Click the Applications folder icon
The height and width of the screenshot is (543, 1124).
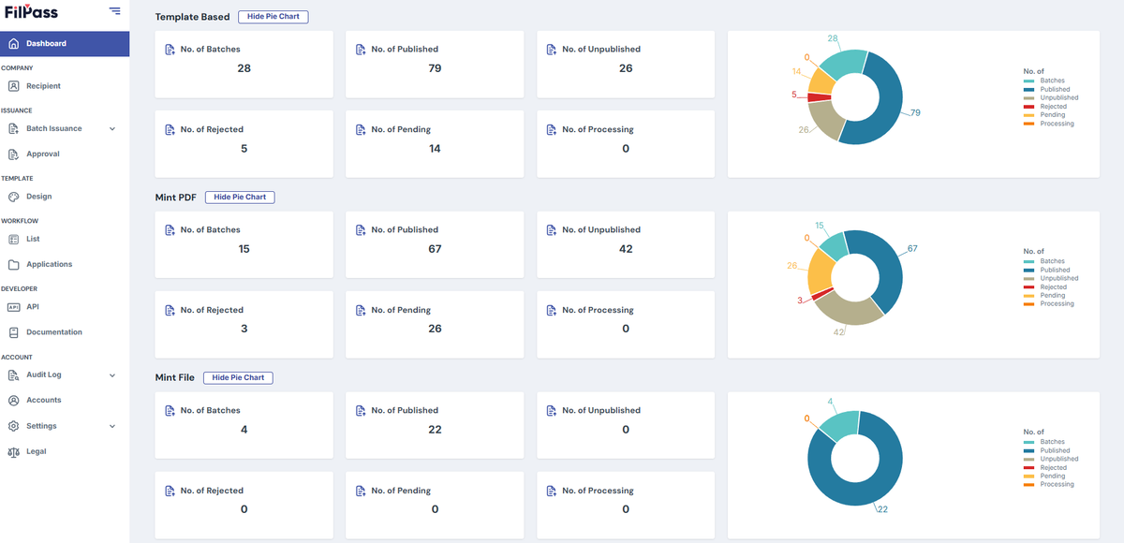click(13, 265)
